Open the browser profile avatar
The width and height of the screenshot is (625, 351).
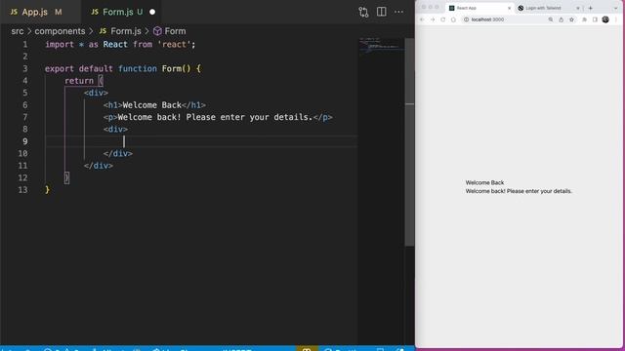point(605,19)
